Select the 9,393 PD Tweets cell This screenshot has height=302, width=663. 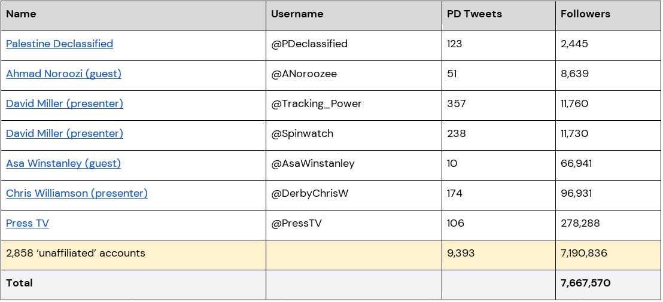tap(461, 254)
